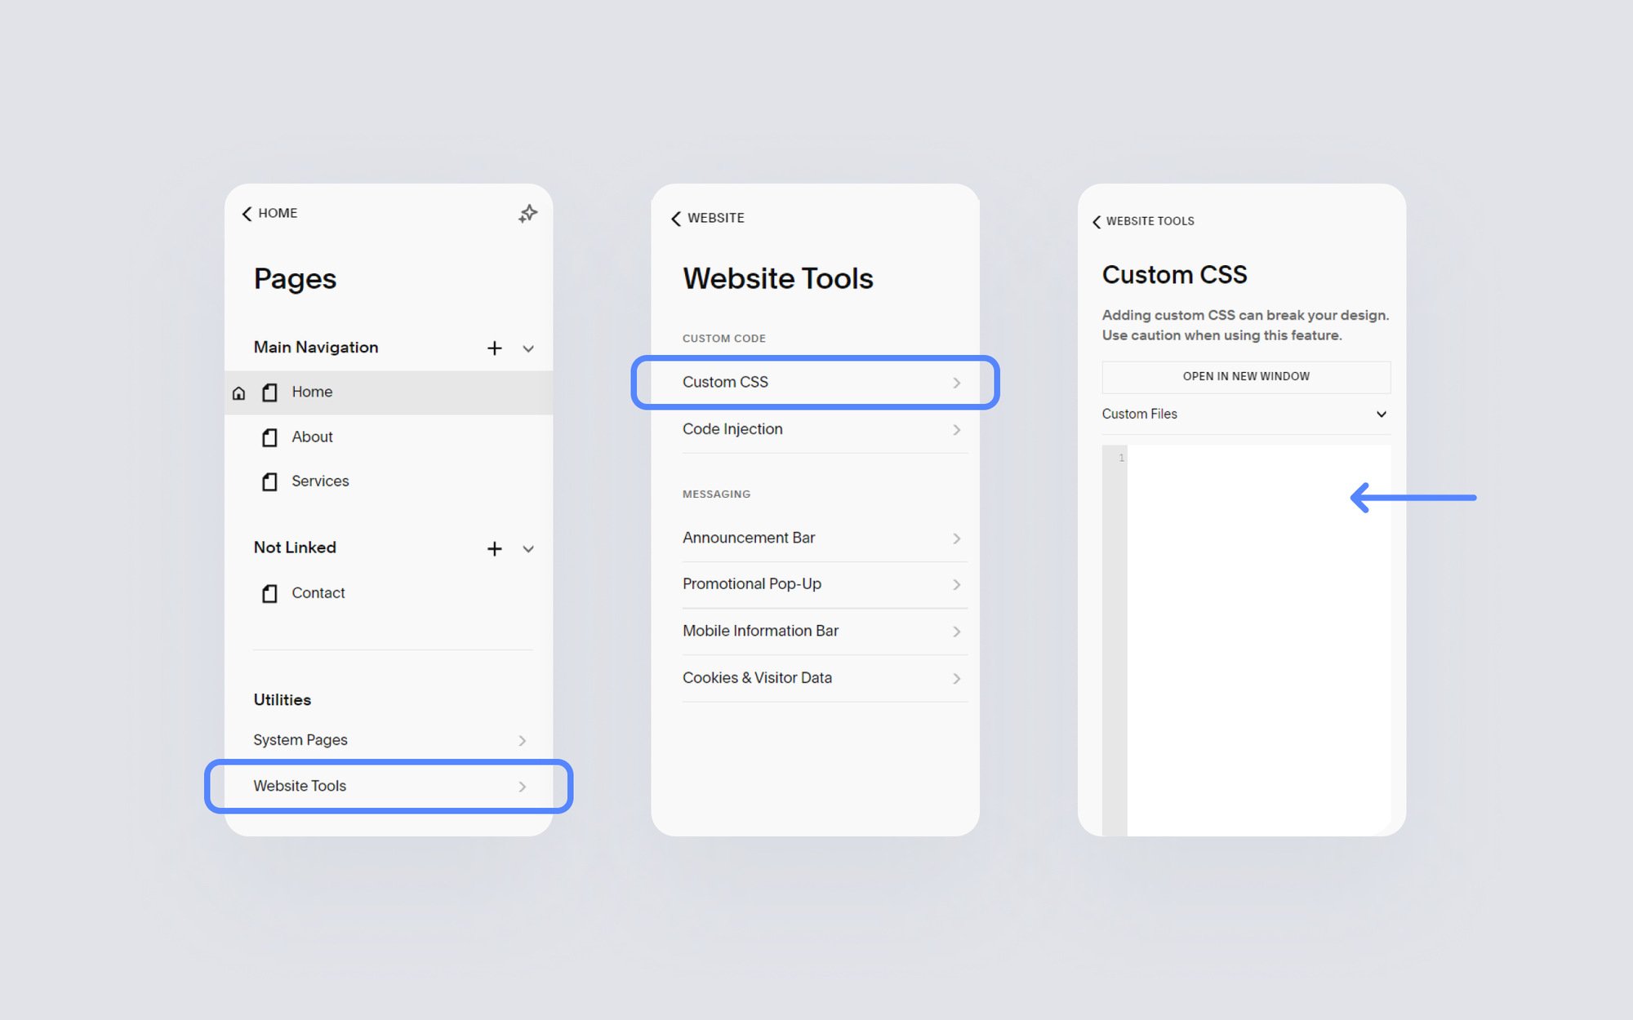
Task: Click the CUSTOM CODE section label
Action: (x=724, y=339)
